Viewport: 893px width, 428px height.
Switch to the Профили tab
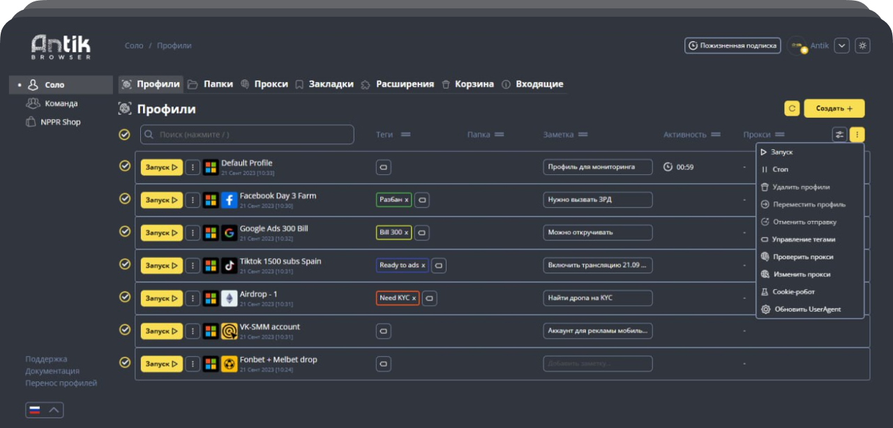pyautogui.click(x=151, y=84)
